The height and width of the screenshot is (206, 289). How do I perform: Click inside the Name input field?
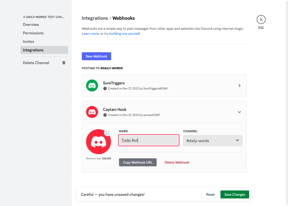point(149,140)
